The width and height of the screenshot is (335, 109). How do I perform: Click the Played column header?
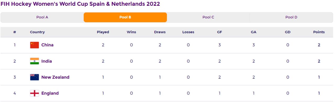tap(103, 32)
